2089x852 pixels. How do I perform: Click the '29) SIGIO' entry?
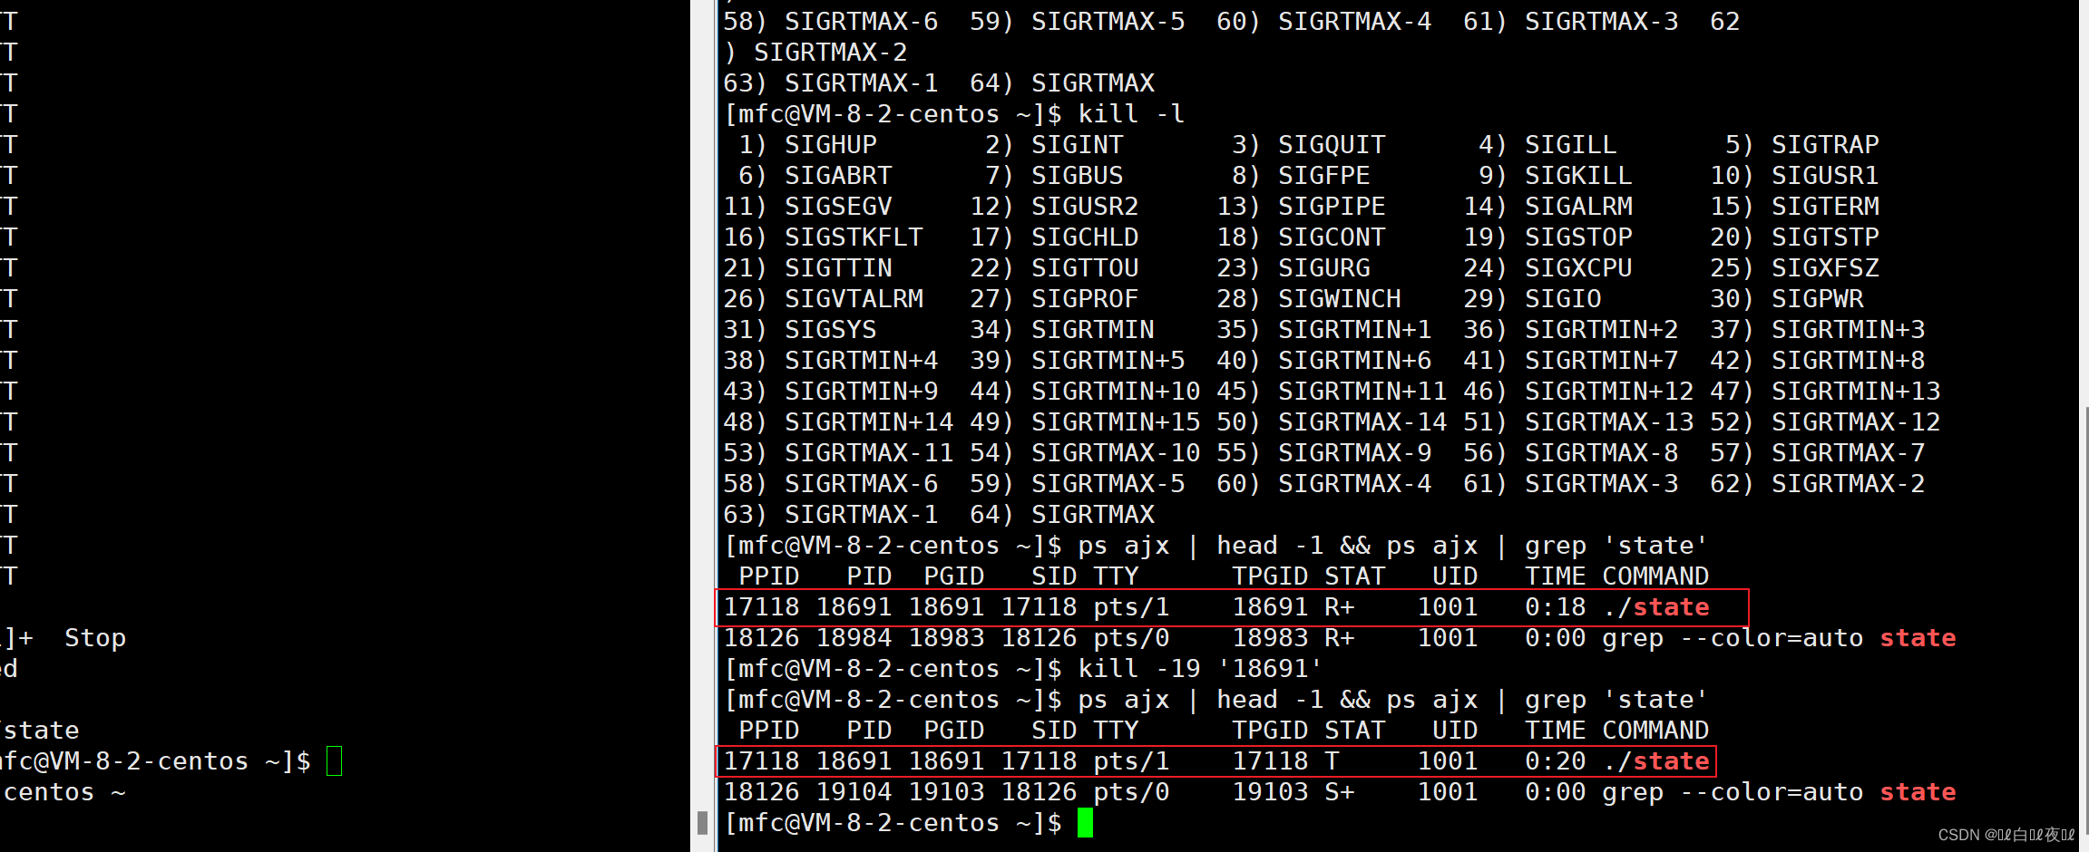tap(1532, 299)
